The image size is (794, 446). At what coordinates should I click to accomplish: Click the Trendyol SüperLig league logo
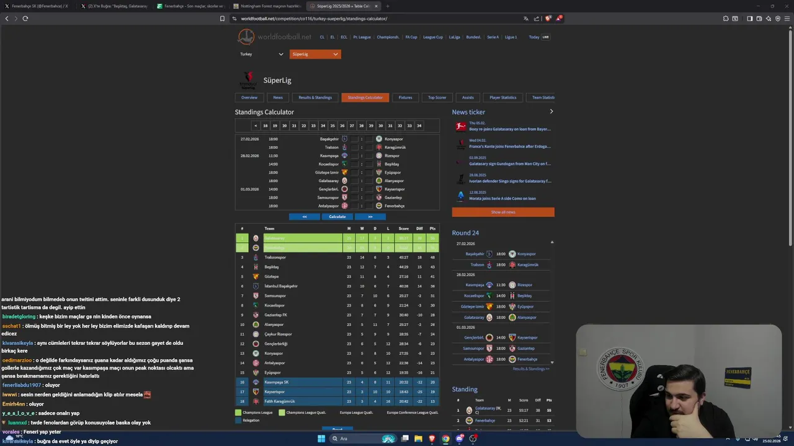tap(248, 81)
